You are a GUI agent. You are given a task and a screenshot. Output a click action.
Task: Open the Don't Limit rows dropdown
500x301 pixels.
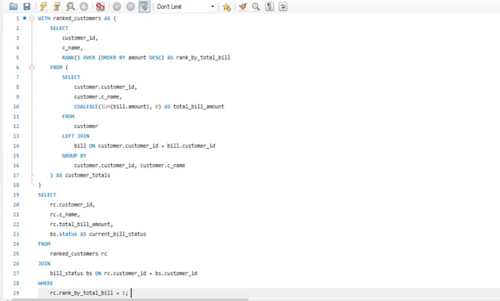coord(185,7)
